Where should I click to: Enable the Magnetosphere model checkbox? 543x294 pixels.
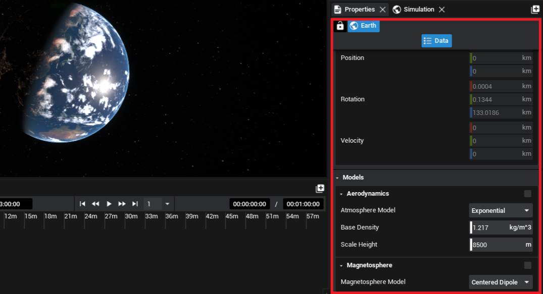527,265
